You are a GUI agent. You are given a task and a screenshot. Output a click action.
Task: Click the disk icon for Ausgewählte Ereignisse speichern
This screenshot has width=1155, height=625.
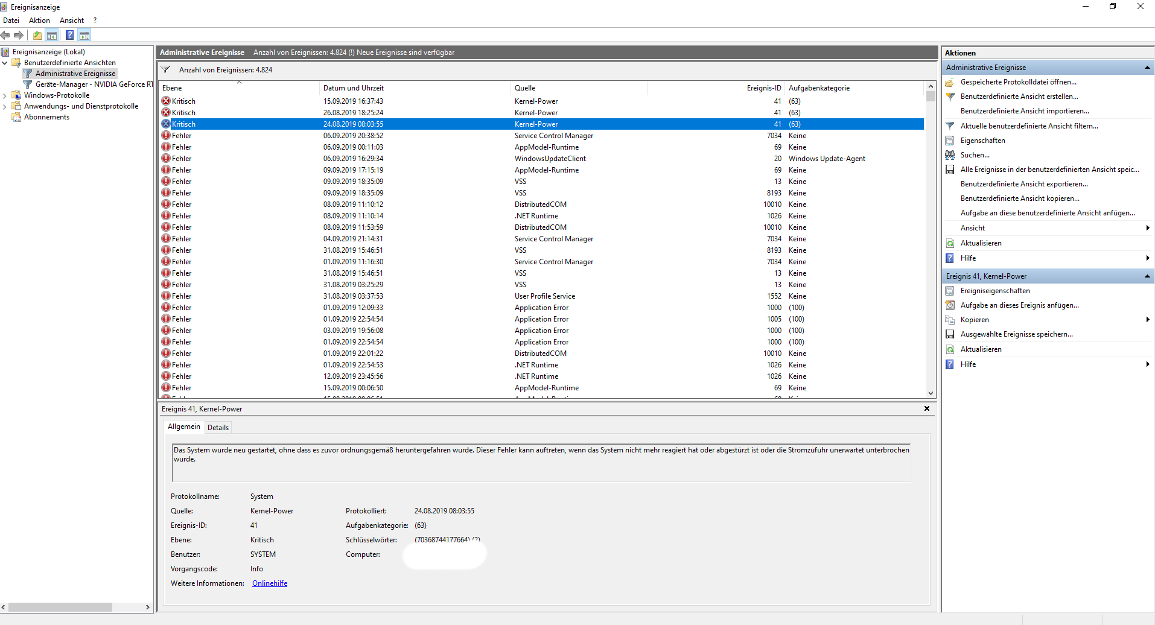click(x=950, y=334)
